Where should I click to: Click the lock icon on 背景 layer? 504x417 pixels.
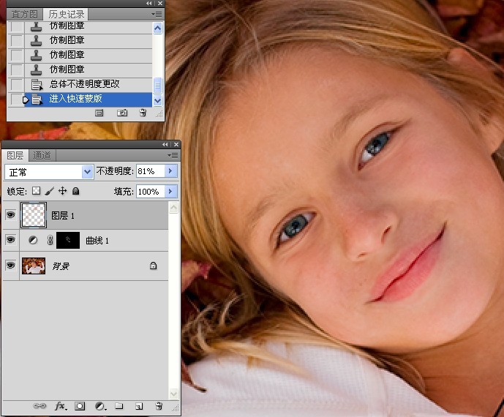click(154, 266)
